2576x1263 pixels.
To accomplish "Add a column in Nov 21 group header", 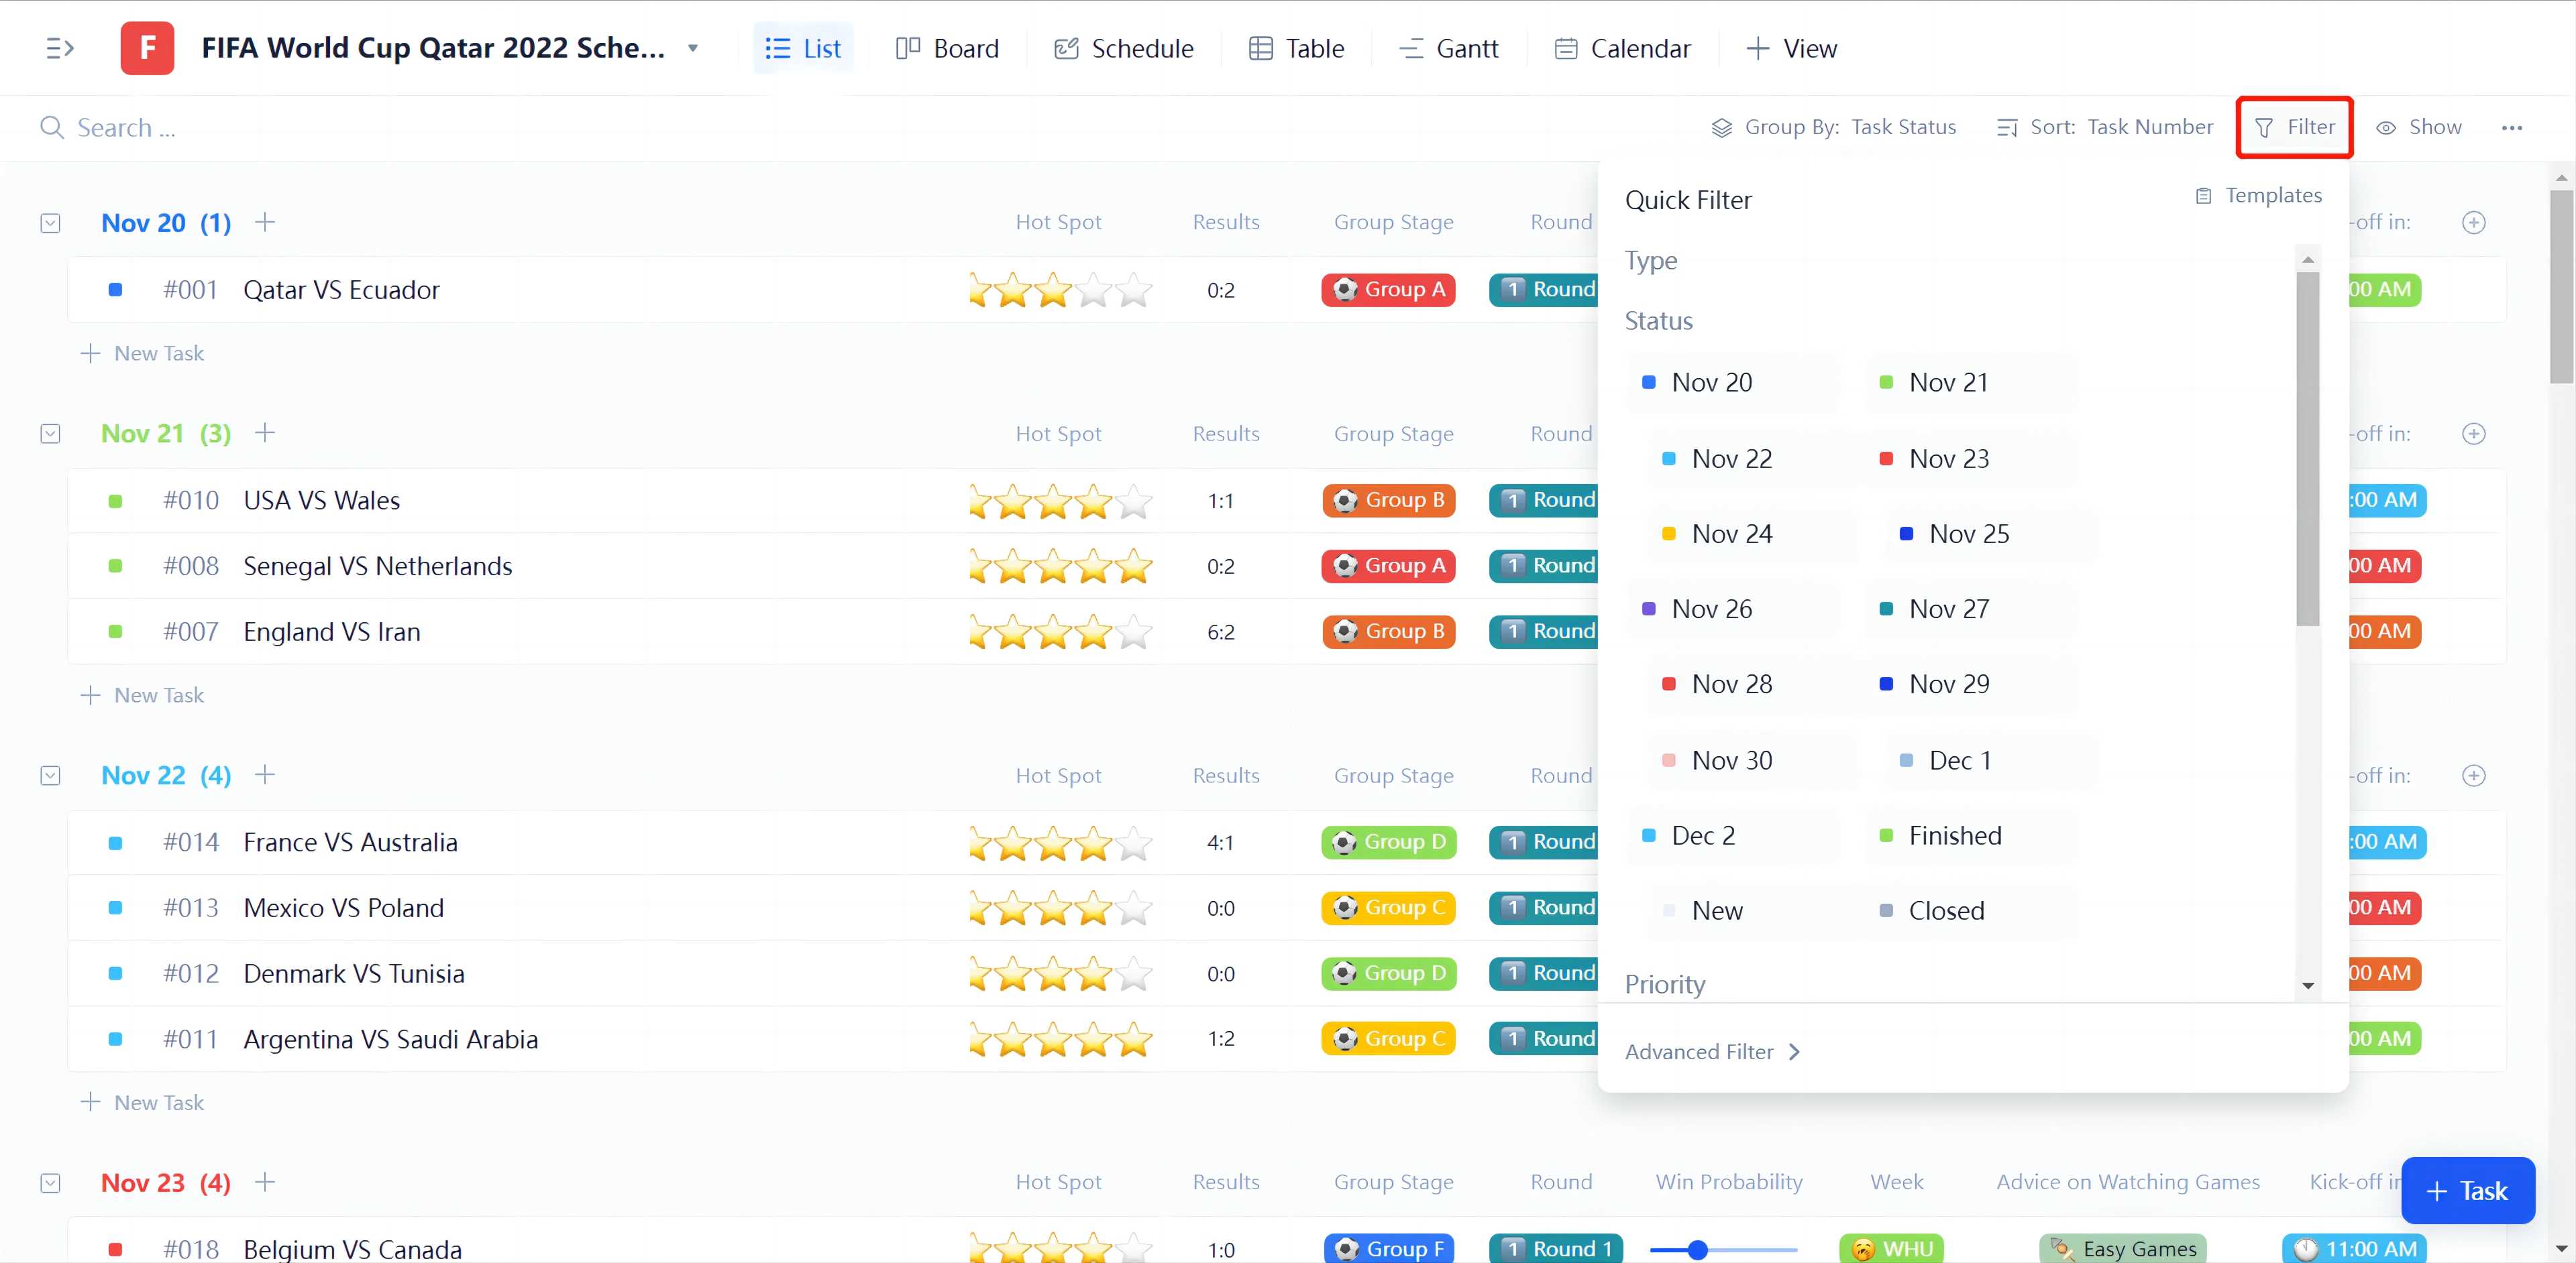I will pos(2473,434).
